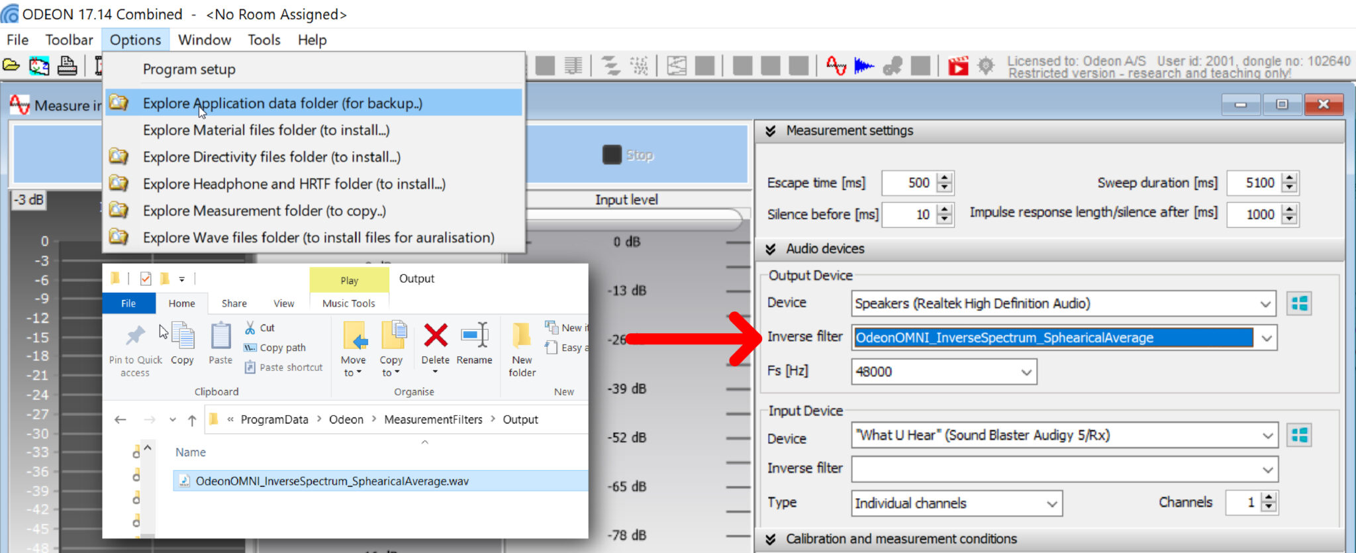Click the red video clapper toolbar icon
Screen dimensions: 1356x553
957,66
